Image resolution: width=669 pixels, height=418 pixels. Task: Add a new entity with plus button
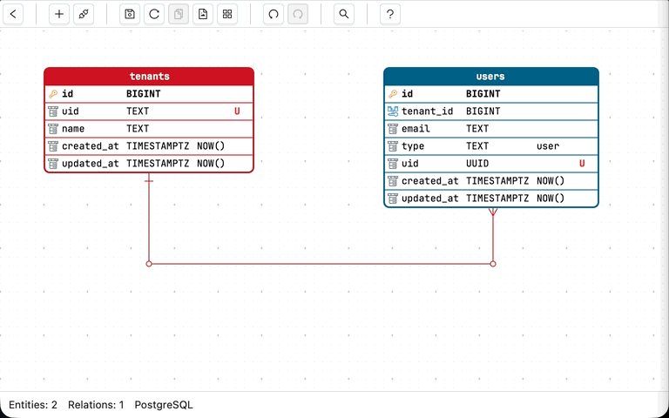click(x=59, y=14)
